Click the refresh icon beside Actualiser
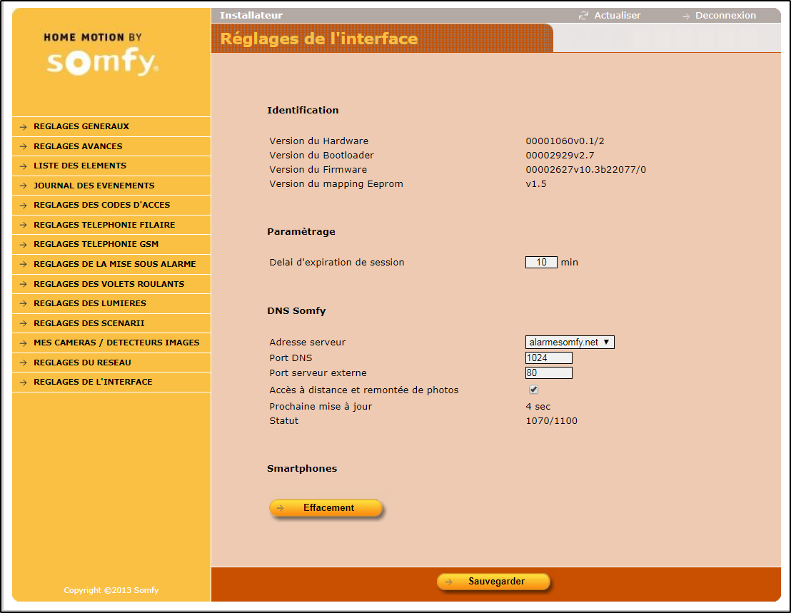The width and height of the screenshot is (791, 613). pyautogui.click(x=583, y=16)
